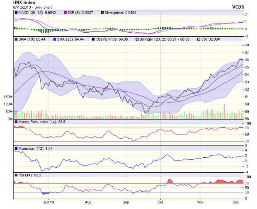Click the 07/12/2013 Daily chart subtitle
The height and width of the screenshot is (209, 257).
[x=29, y=7]
